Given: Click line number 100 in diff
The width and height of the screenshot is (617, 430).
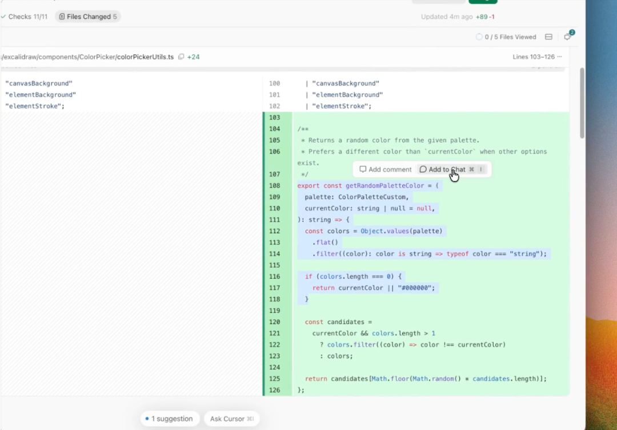Looking at the screenshot, I should click(x=274, y=83).
